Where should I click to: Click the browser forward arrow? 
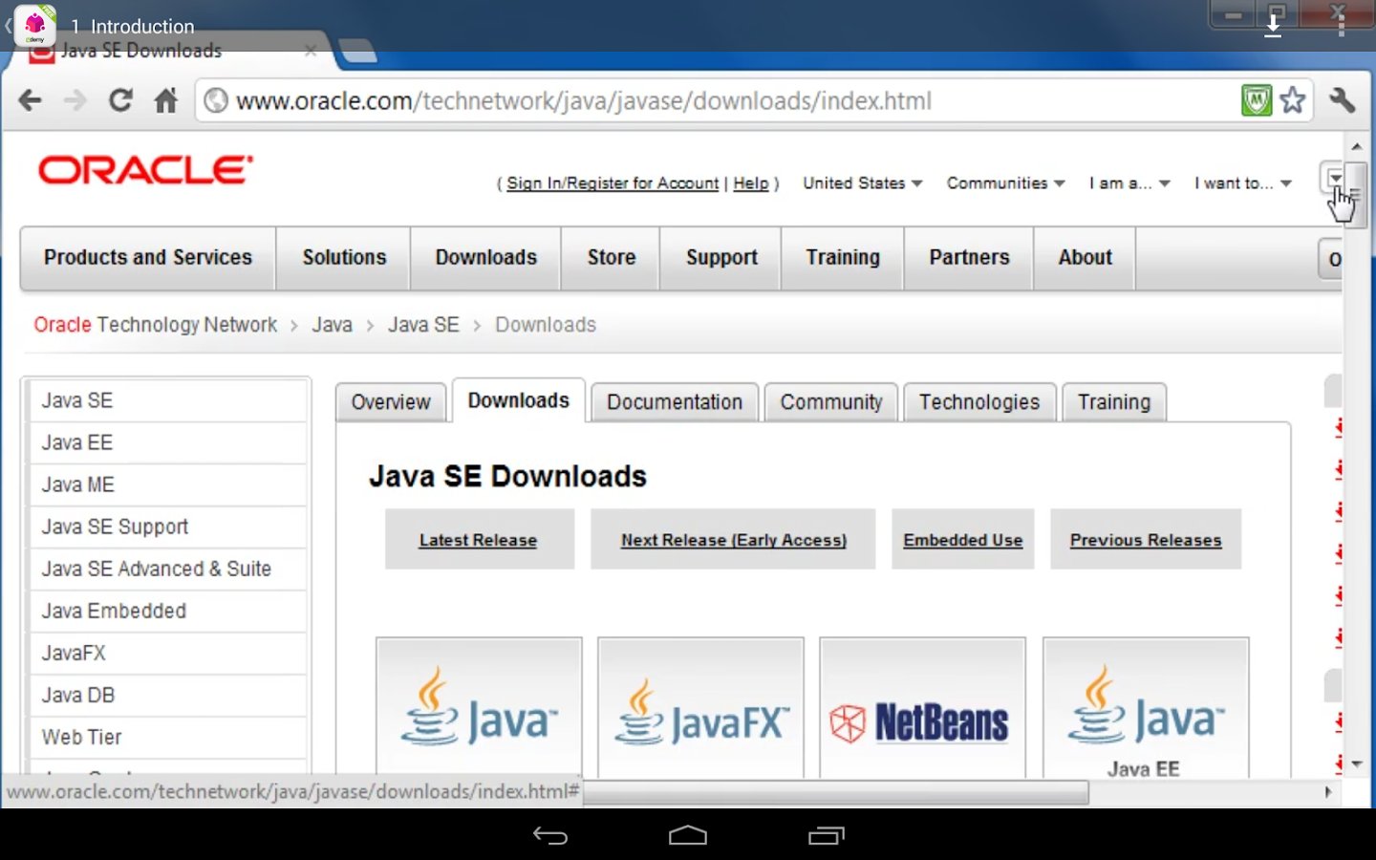(x=75, y=100)
